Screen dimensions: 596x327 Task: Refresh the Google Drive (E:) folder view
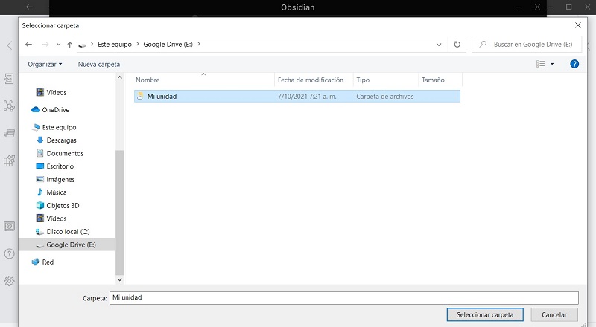point(457,45)
